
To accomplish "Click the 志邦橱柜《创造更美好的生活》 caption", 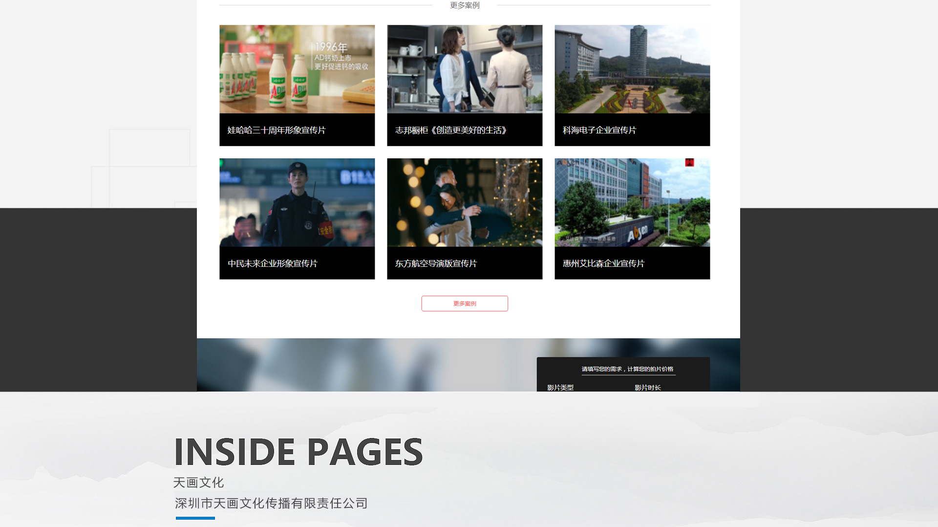I will click(x=451, y=130).
